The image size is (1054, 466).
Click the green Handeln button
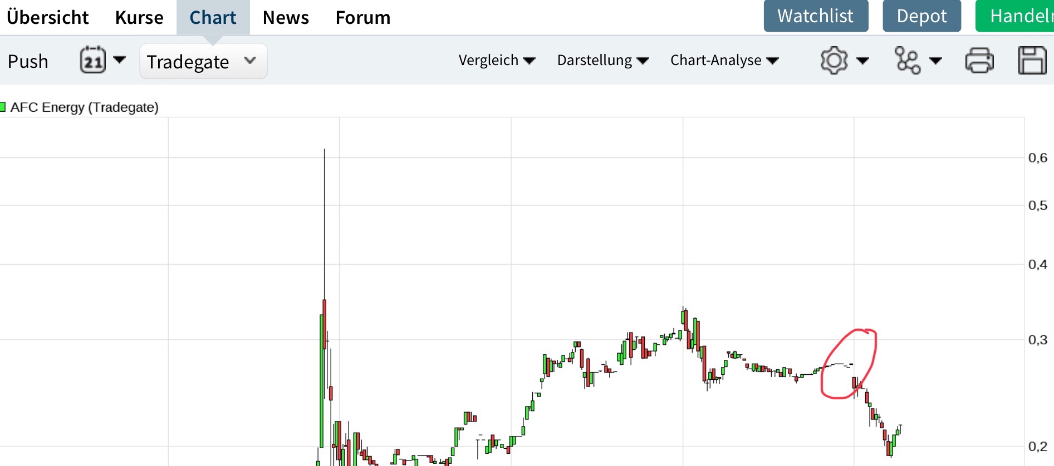(1015, 16)
